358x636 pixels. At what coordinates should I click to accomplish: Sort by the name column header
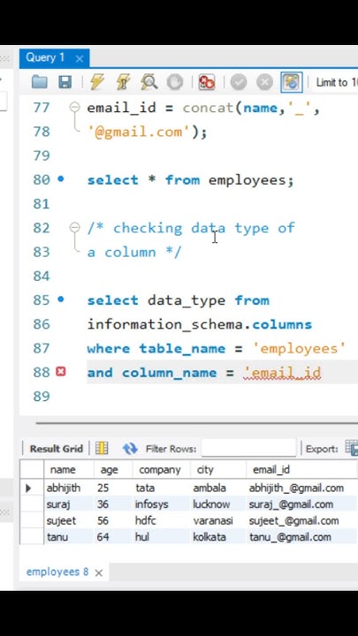(x=69, y=470)
